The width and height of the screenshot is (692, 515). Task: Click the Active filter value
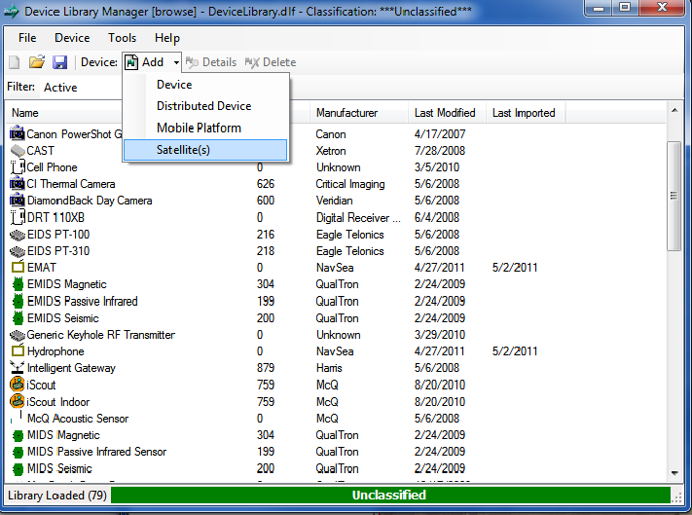pyautogui.click(x=60, y=88)
